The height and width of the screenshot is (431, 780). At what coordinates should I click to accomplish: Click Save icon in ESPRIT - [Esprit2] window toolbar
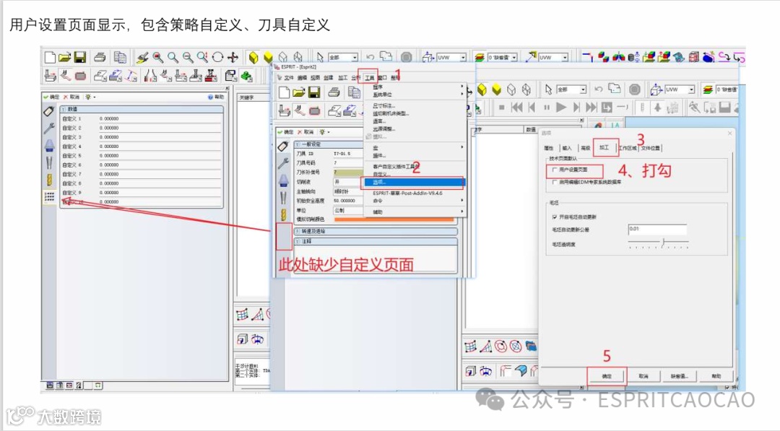[x=314, y=92]
